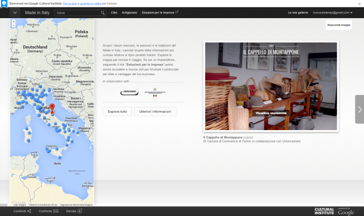Open the 'guarda un video' link
The image size is (364, 216).
(x=91, y=3)
